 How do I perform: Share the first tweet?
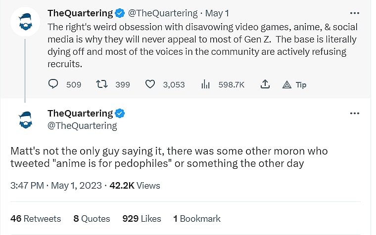point(265,84)
